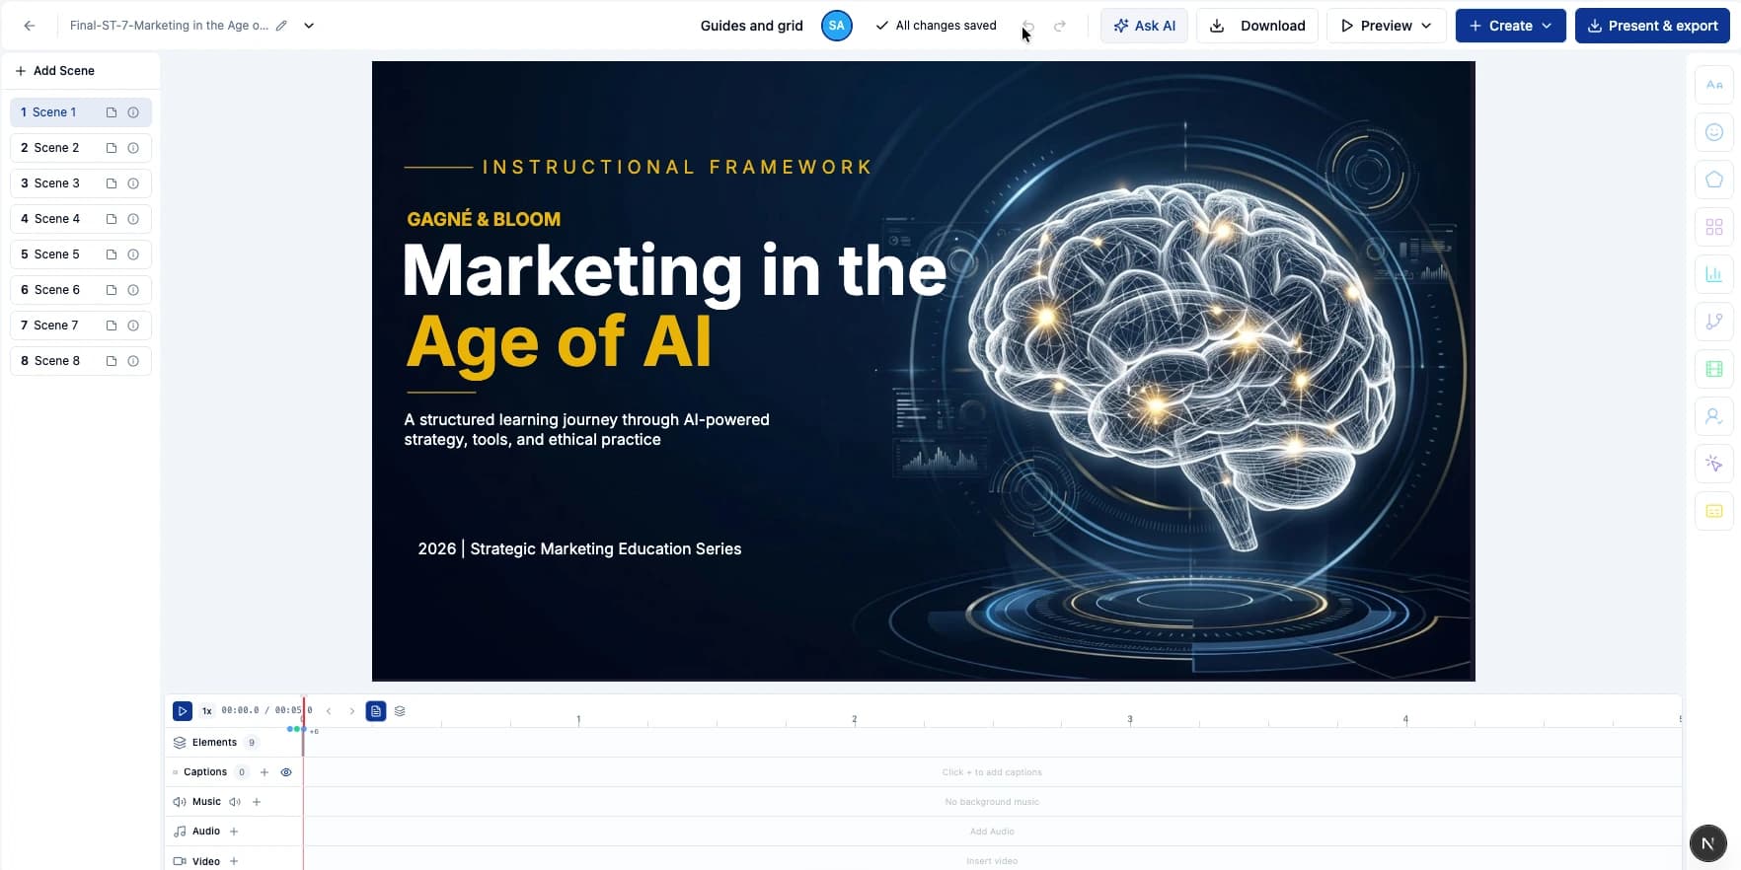
Task: Click Add Scene button
Action: click(55, 71)
